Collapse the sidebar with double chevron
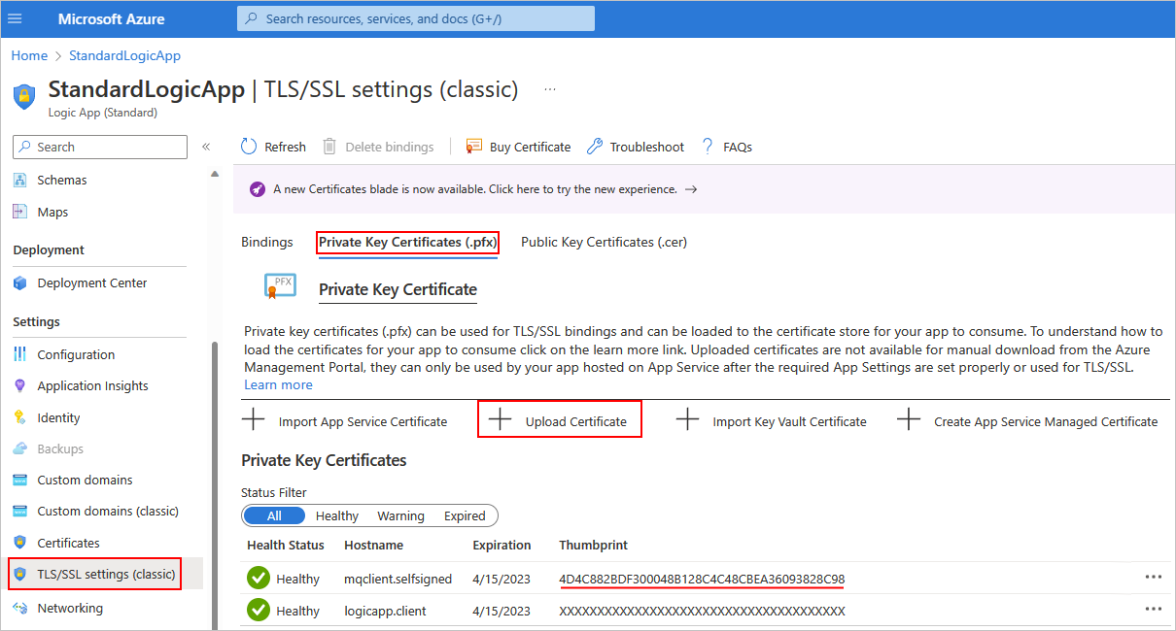1176x631 pixels. 206,147
